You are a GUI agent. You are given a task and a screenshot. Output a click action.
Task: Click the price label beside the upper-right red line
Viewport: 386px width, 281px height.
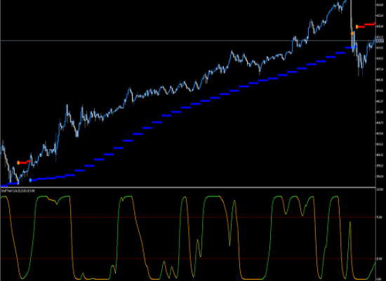[380, 27]
